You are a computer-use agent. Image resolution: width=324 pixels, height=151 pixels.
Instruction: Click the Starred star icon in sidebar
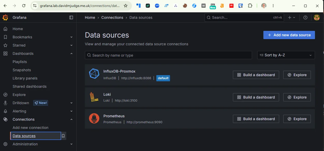click(x=5, y=45)
